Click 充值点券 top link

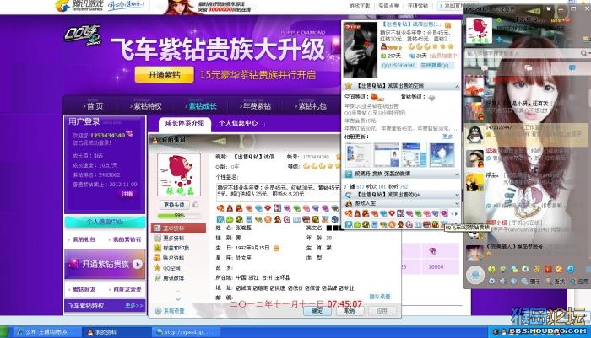[x=388, y=6]
